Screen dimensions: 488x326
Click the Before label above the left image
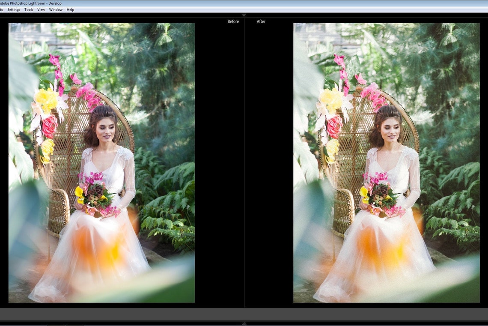pyautogui.click(x=233, y=21)
